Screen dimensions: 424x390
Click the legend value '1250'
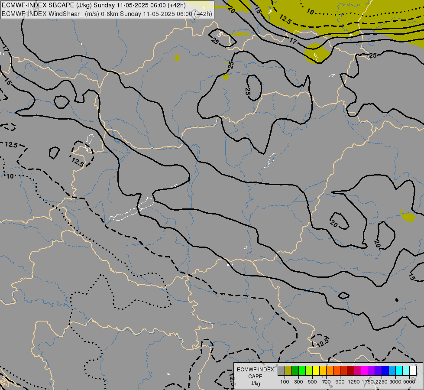pyautogui.click(x=354, y=382)
